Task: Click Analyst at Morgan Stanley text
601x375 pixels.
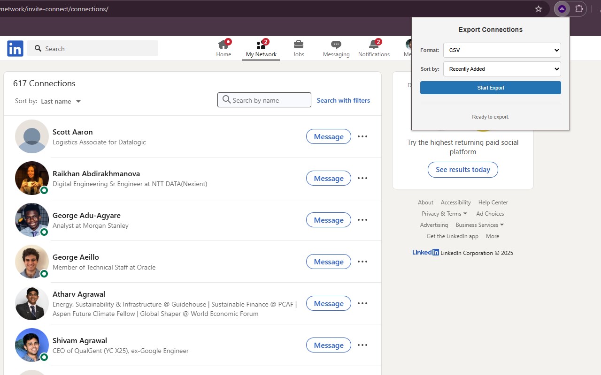Action: click(x=91, y=225)
